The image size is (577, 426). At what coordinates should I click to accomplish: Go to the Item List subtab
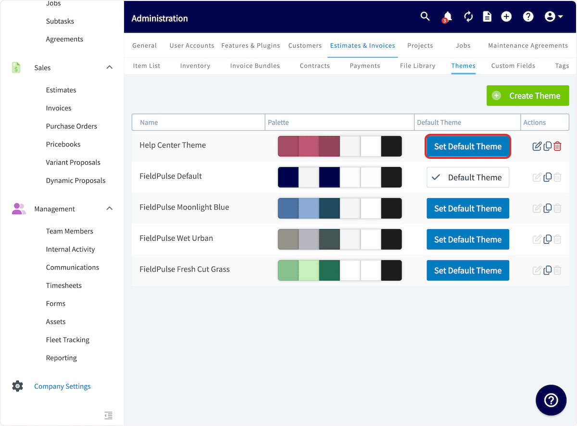pyautogui.click(x=147, y=65)
